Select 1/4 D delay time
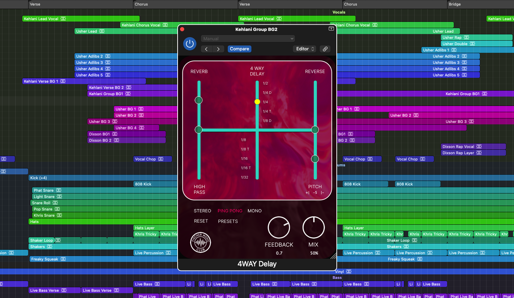This screenshot has height=298, width=514. point(267,93)
